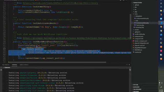Click the sebastian/version package name in terminal

(x=28, y=78)
